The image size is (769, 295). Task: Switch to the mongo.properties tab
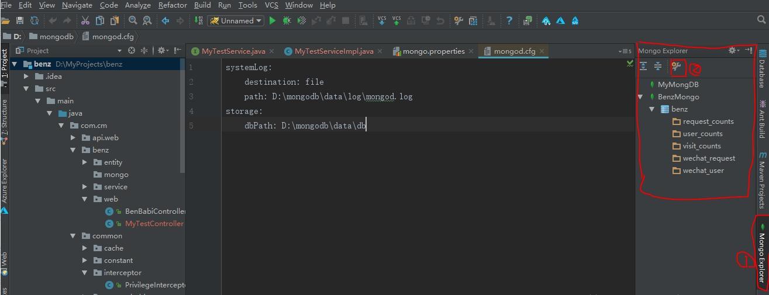pyautogui.click(x=433, y=51)
